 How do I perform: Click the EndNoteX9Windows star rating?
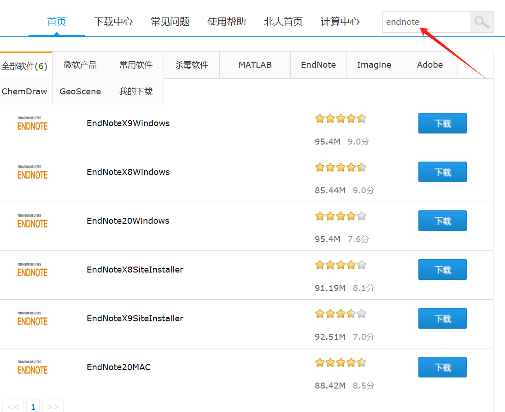click(x=341, y=118)
